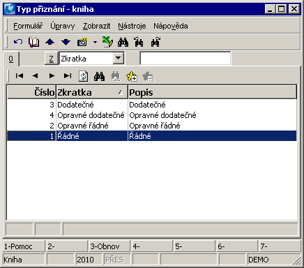
Task: Click the 4- function key button
Action: [x=152, y=246]
